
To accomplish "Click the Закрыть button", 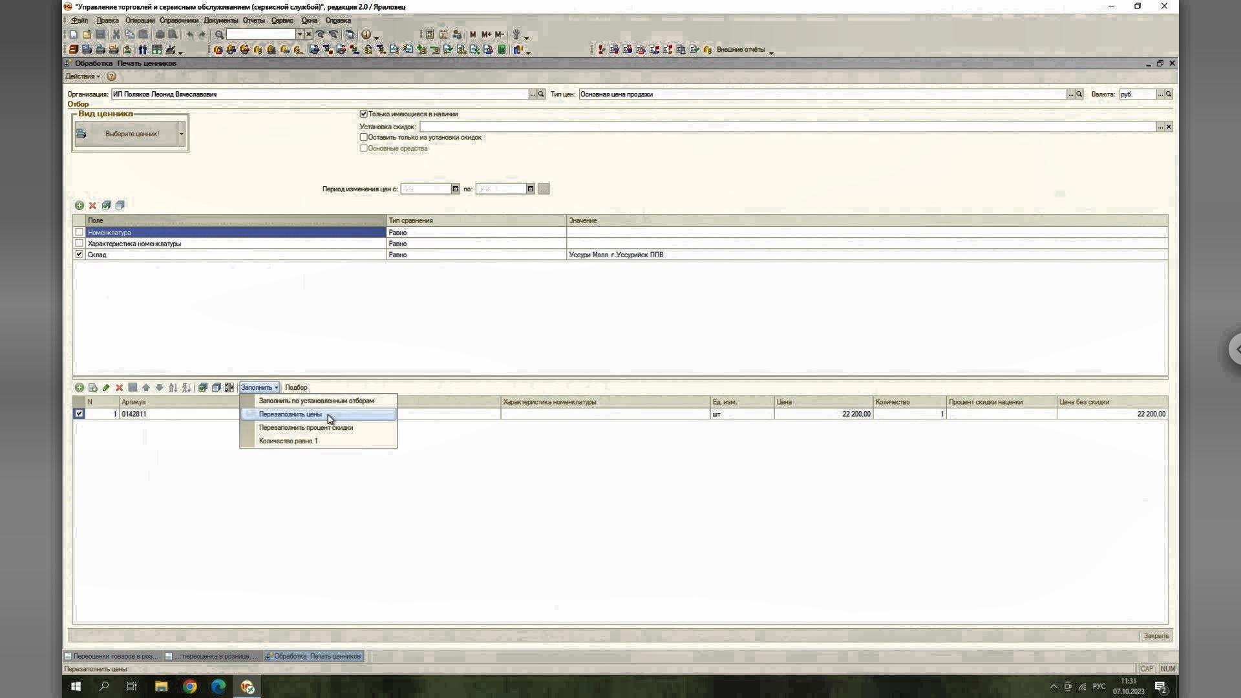I will pyautogui.click(x=1156, y=636).
